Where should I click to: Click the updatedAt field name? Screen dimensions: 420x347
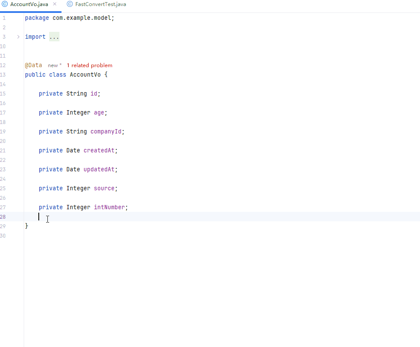[99, 170]
